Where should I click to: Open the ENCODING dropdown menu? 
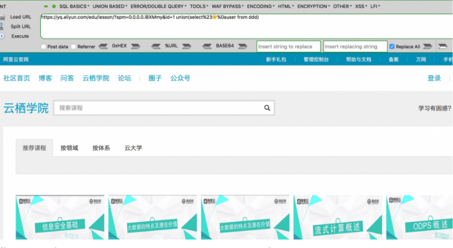(261, 6)
